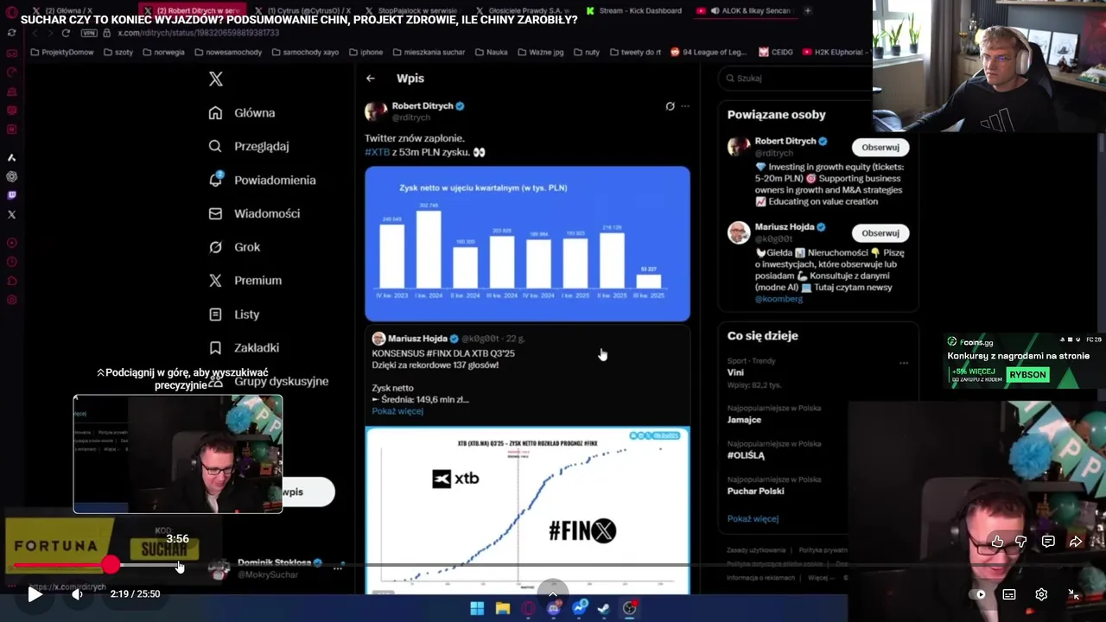Open Steam from the taskbar

click(x=604, y=608)
